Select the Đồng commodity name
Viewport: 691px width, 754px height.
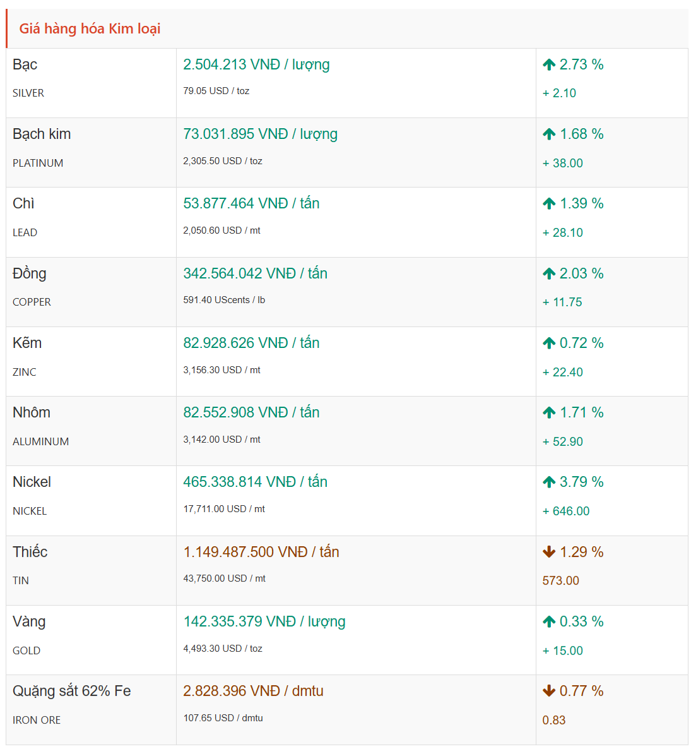click(x=29, y=273)
